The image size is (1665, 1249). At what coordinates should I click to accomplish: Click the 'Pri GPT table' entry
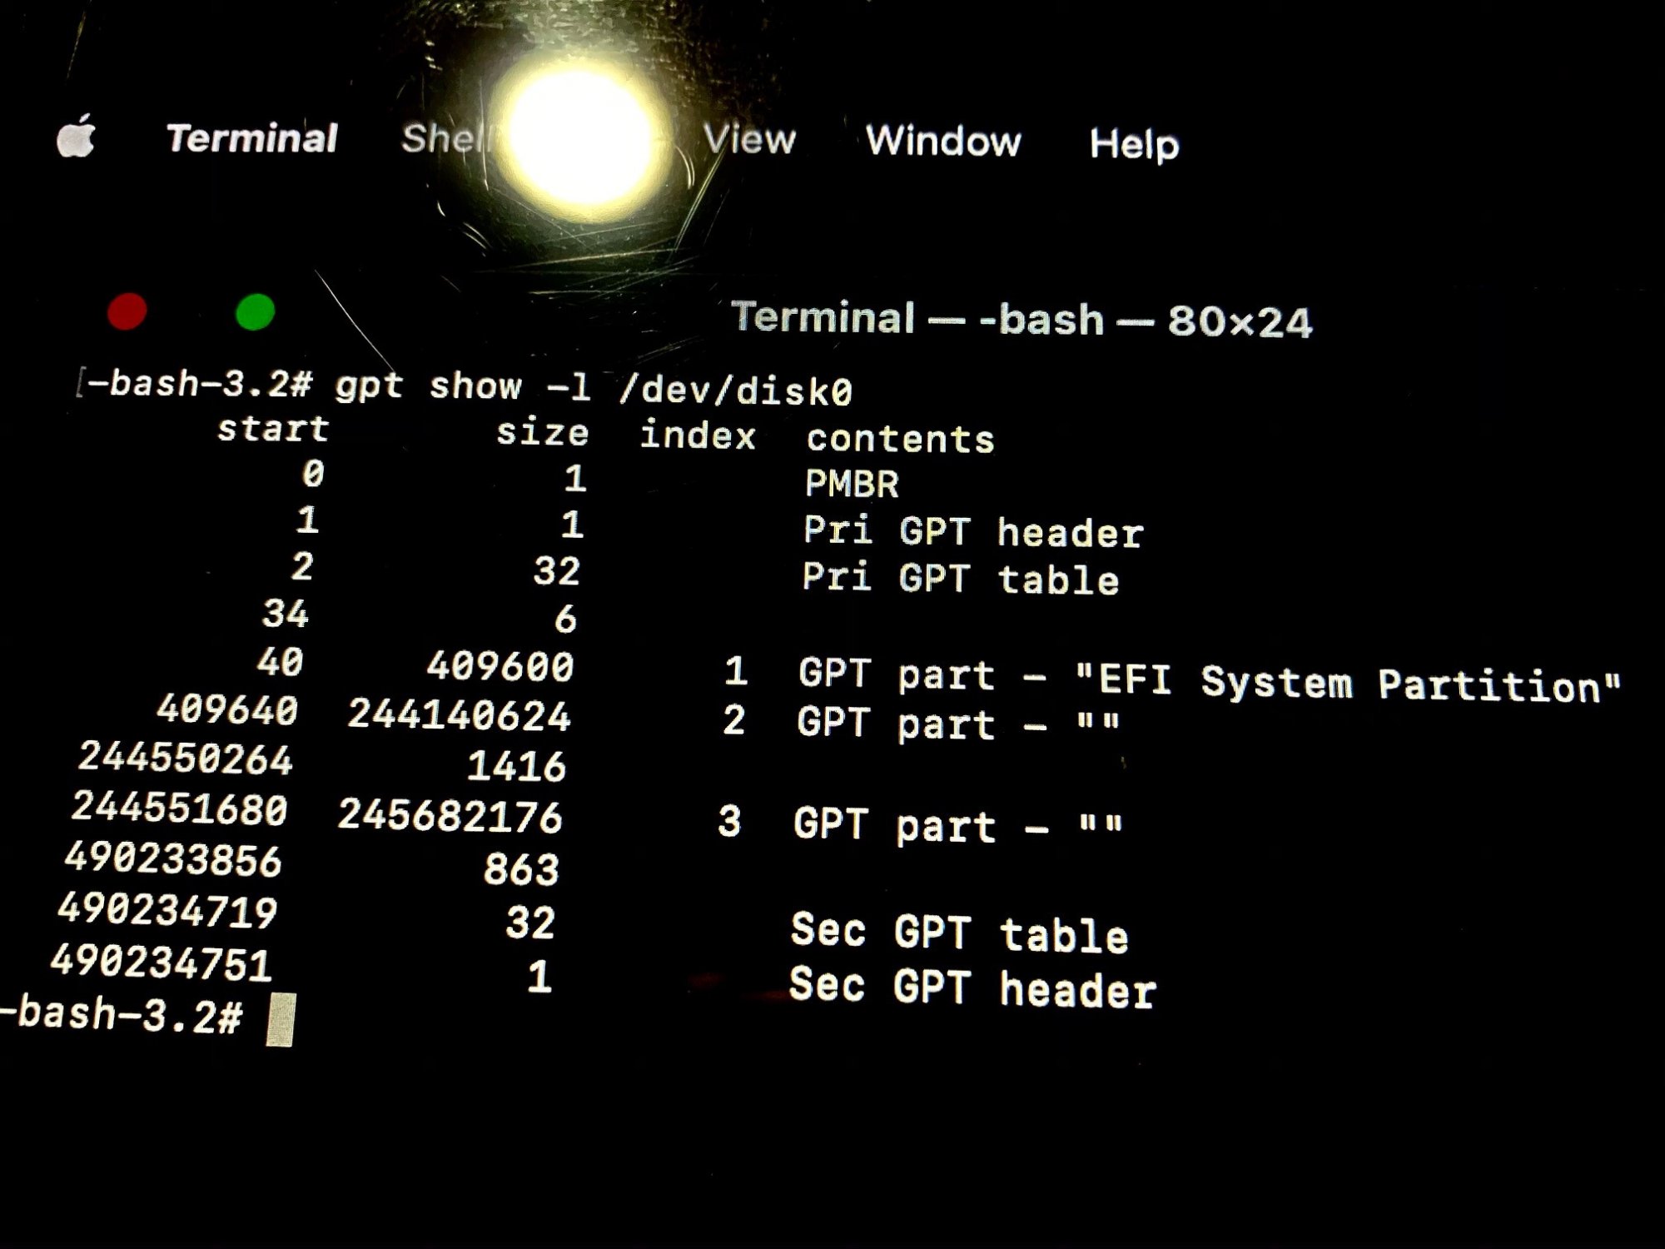961,579
